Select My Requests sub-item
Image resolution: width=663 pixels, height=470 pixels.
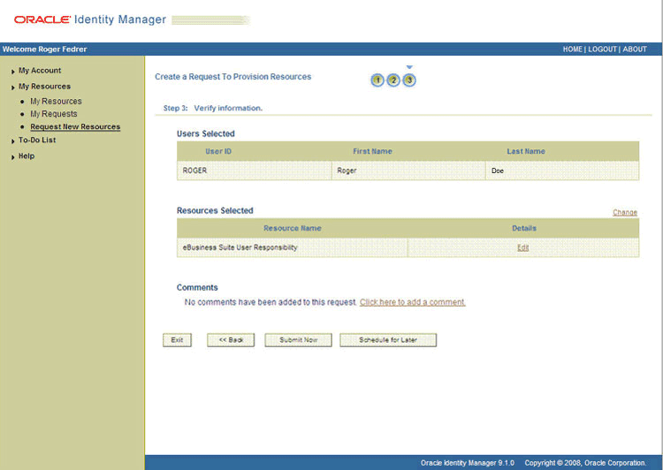click(x=54, y=114)
